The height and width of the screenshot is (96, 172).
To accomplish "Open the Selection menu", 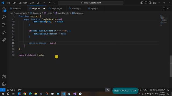I will (x=23, y=3).
